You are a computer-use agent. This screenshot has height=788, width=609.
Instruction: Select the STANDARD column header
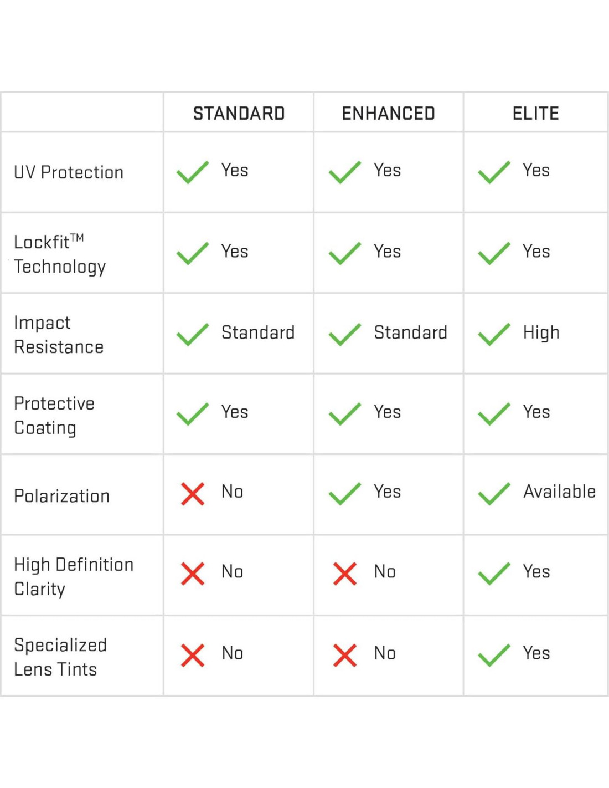239,114
